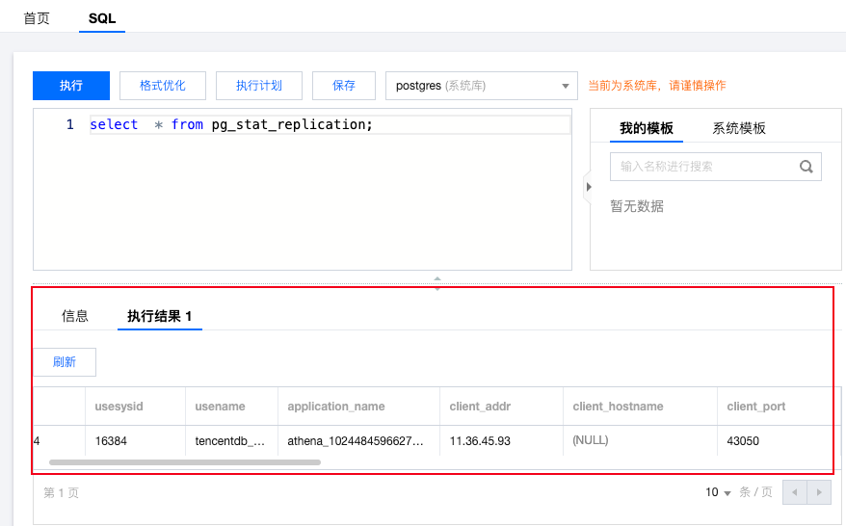
Task: Click the results table horizontal scrollbar
Action: pyautogui.click(x=185, y=462)
